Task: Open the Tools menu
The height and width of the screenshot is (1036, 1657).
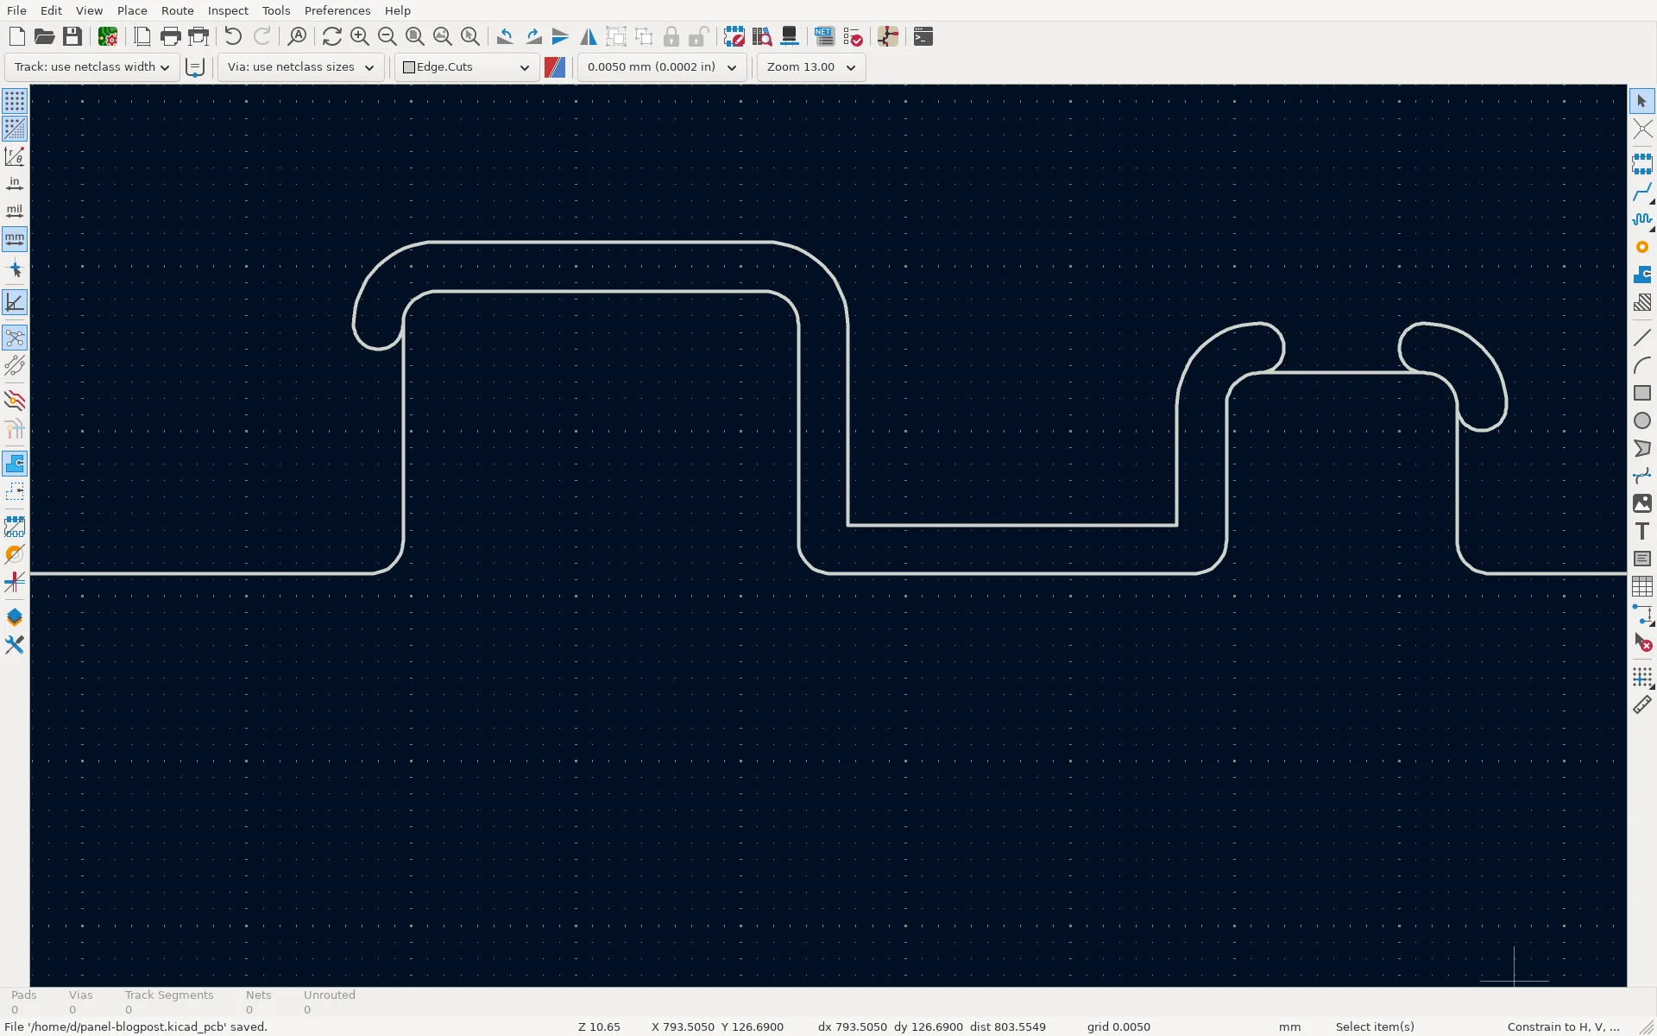Action: coord(276,10)
